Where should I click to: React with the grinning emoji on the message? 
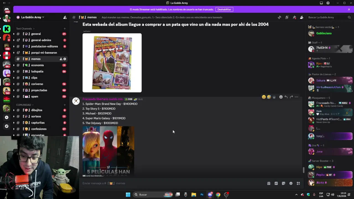click(264, 97)
